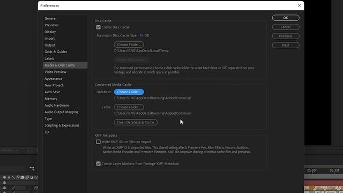Toggle Write XMP IDs on Import checkbox
This screenshot has width=343, height=193.
98,142
